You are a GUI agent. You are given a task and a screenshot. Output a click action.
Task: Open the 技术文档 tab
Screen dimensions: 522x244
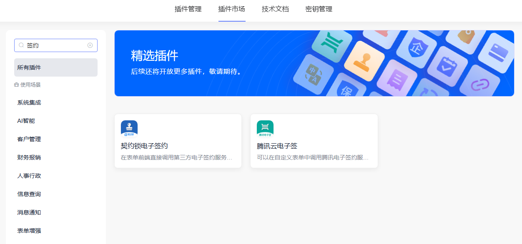275,9
